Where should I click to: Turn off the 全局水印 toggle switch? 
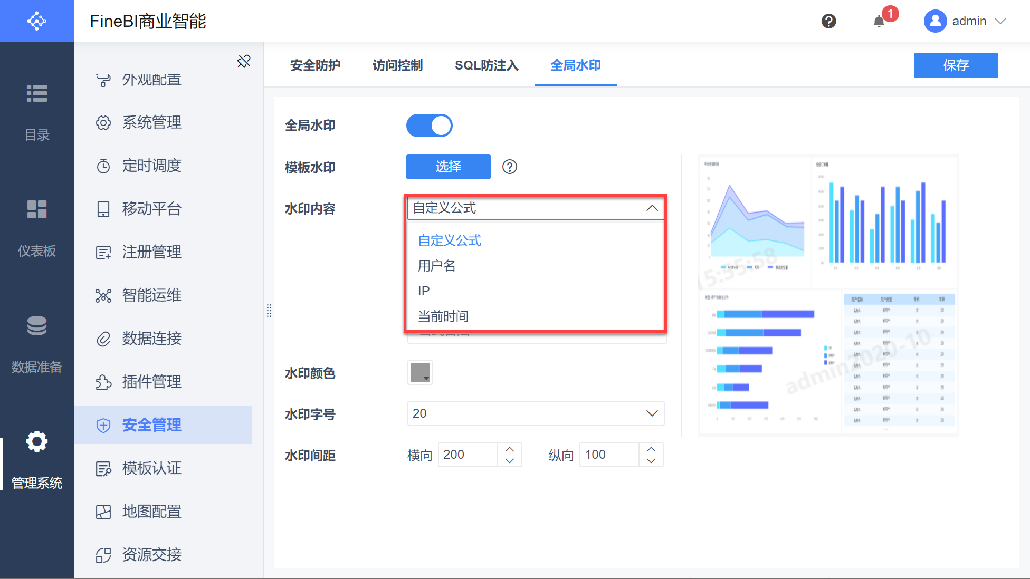429,126
